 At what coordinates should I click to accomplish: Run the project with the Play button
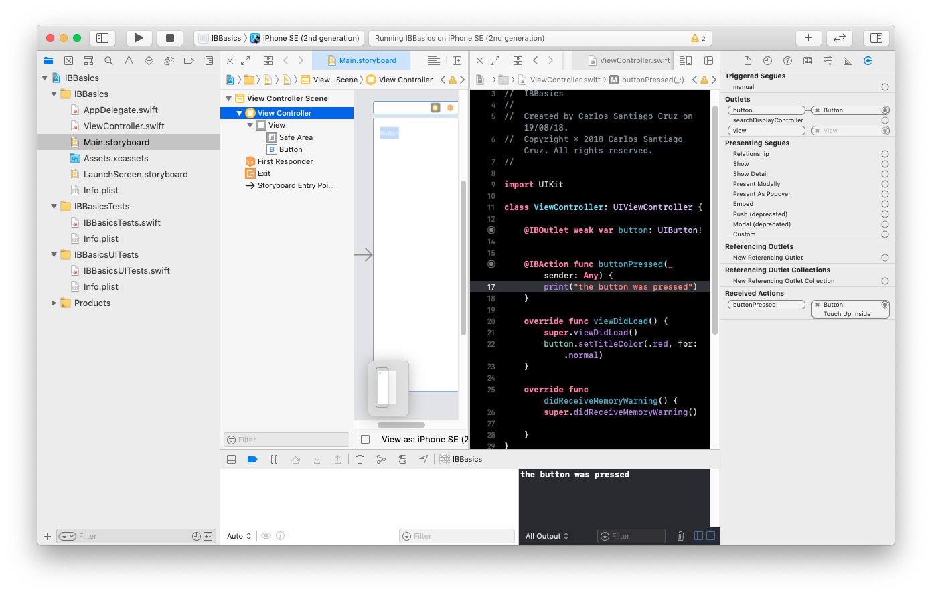[x=139, y=38]
